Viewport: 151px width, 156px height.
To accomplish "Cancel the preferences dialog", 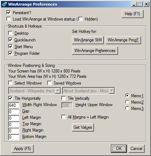I will coord(136,149).
